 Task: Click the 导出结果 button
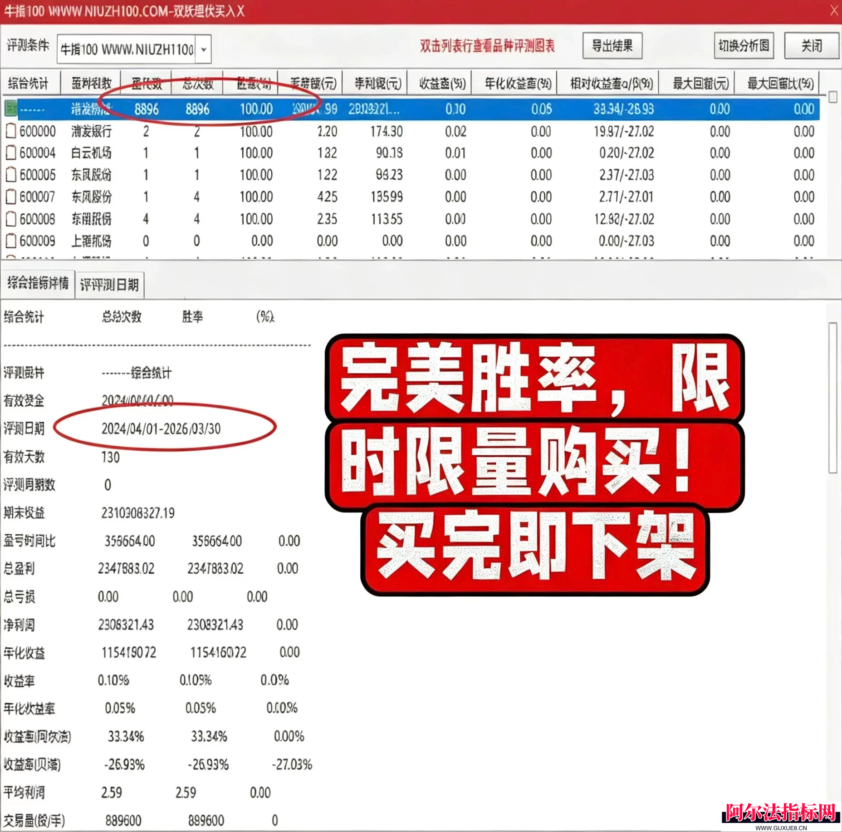pos(612,46)
